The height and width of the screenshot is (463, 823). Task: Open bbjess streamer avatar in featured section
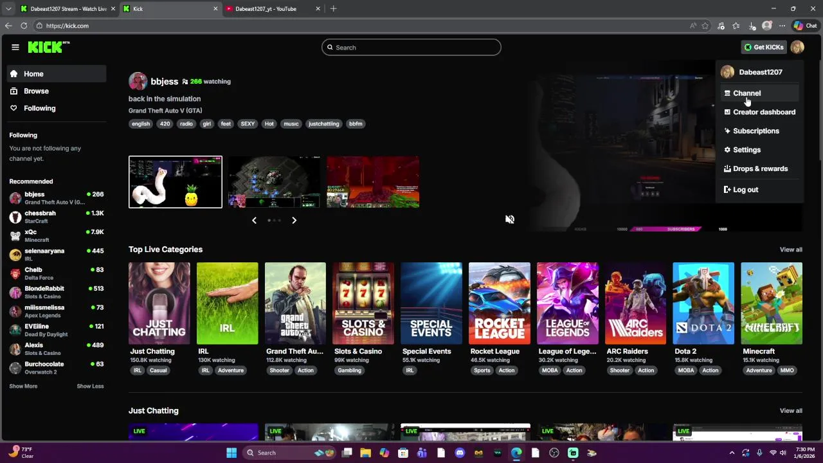138,81
